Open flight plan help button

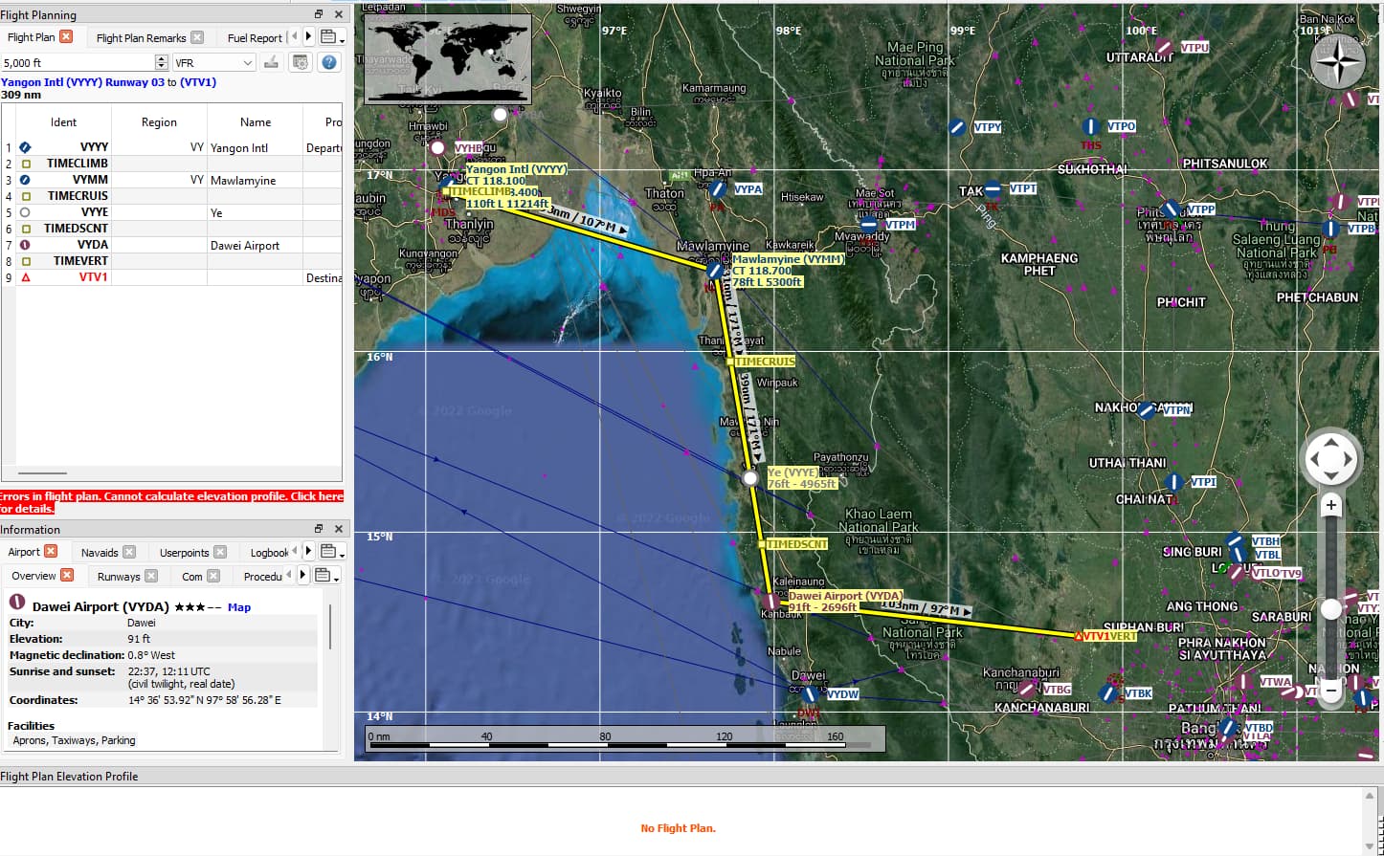coord(328,62)
